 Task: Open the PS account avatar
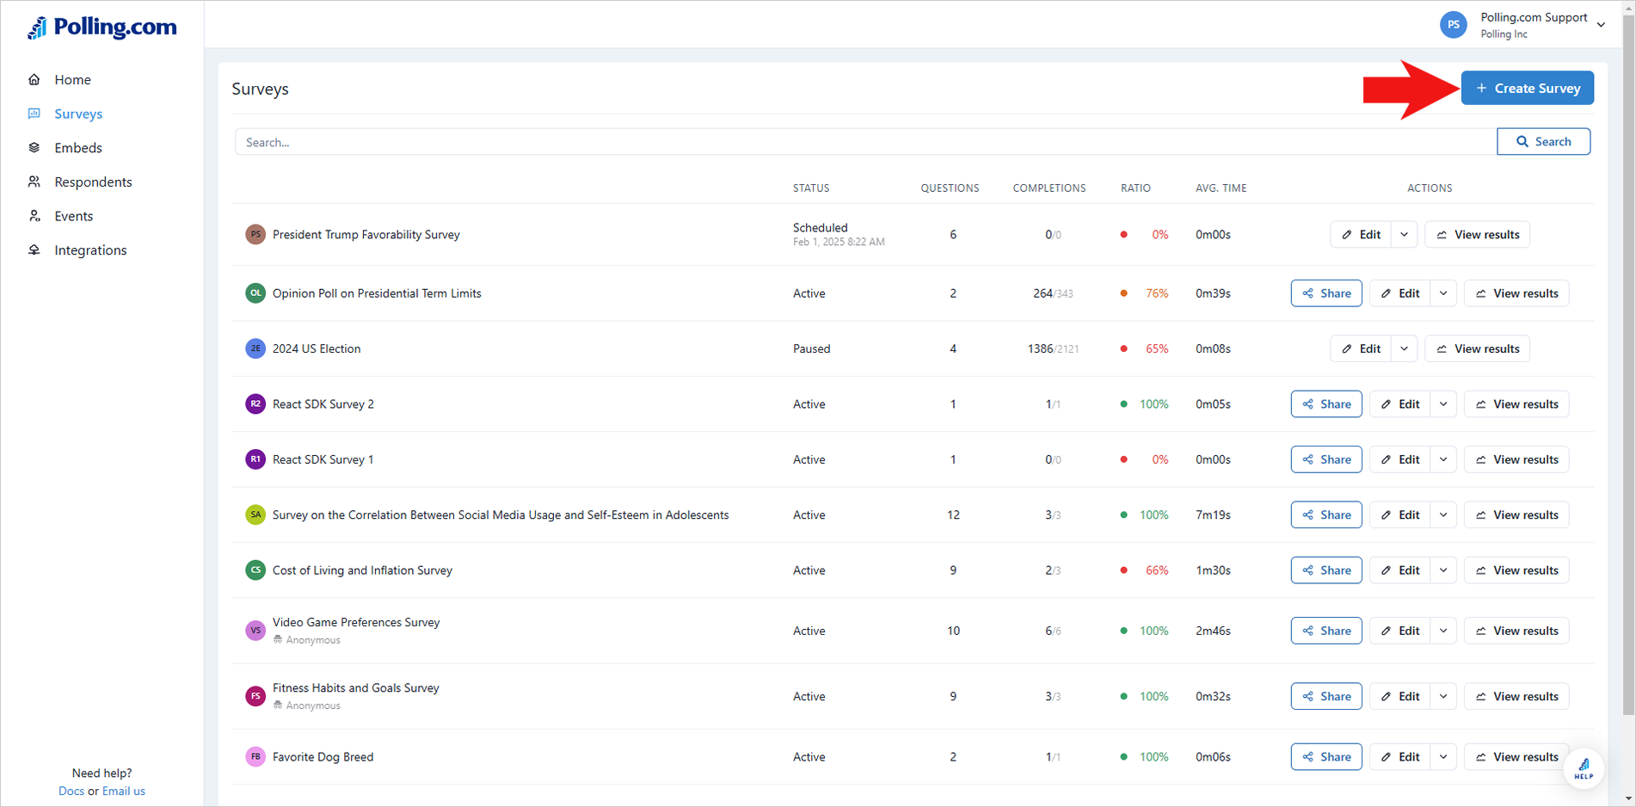coord(1453,25)
